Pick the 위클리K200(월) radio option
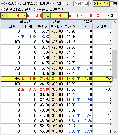 coord(3,9)
